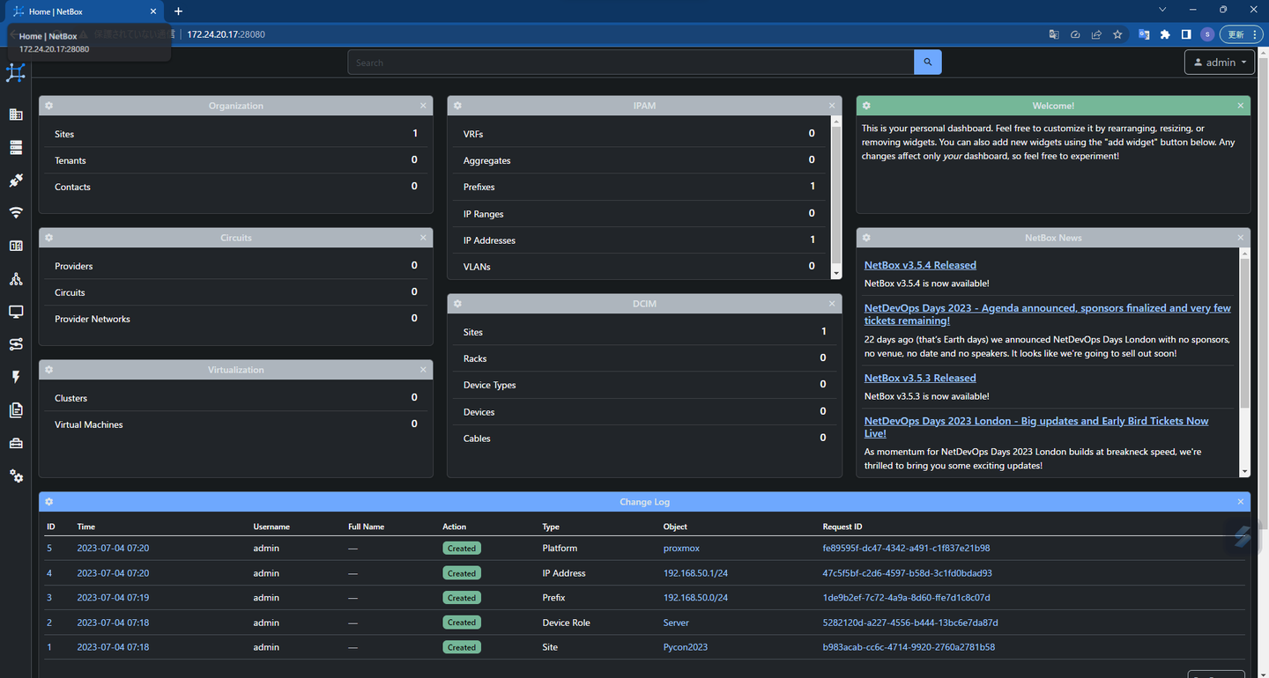Close the Welcome widget
Screen dimensions: 1269x678
point(1241,106)
